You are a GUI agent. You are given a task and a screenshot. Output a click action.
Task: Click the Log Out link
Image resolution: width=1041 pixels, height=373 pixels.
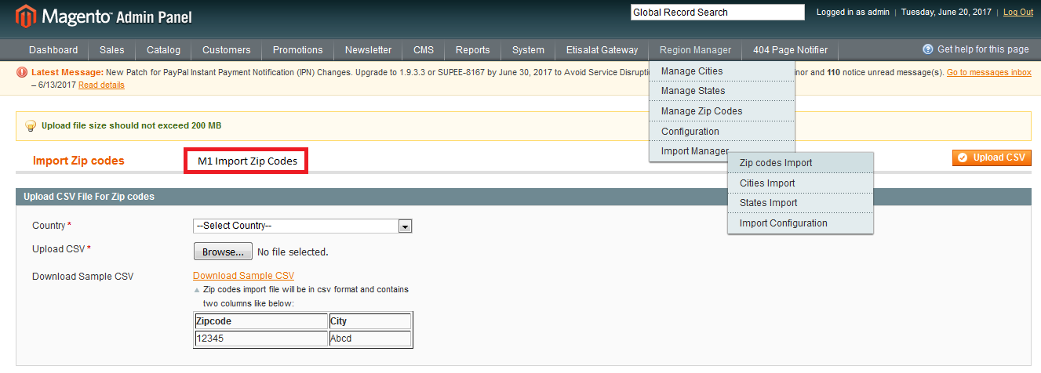pos(1018,13)
